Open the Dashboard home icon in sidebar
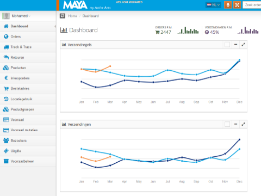Image resolution: width=261 pixels, height=196 pixels. pyautogui.click(x=6, y=26)
